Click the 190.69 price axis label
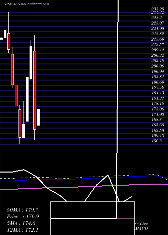Screen dimensions: 168x235 pos(158,82)
